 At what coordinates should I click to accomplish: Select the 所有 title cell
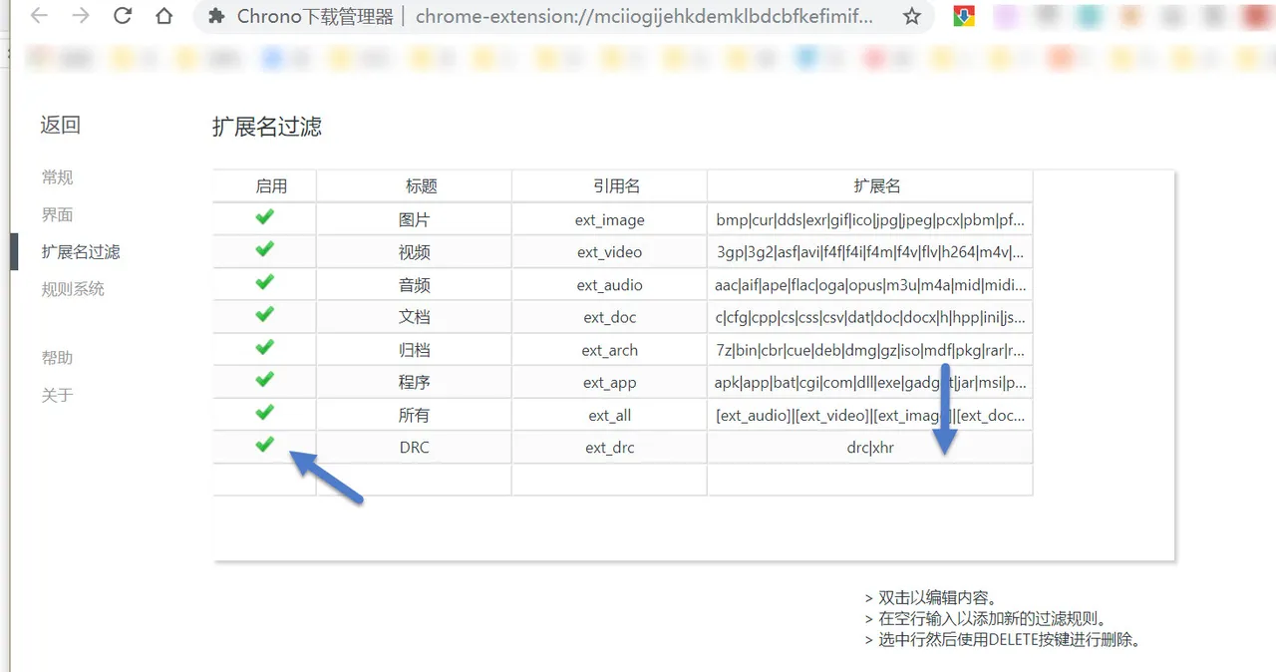coord(415,415)
